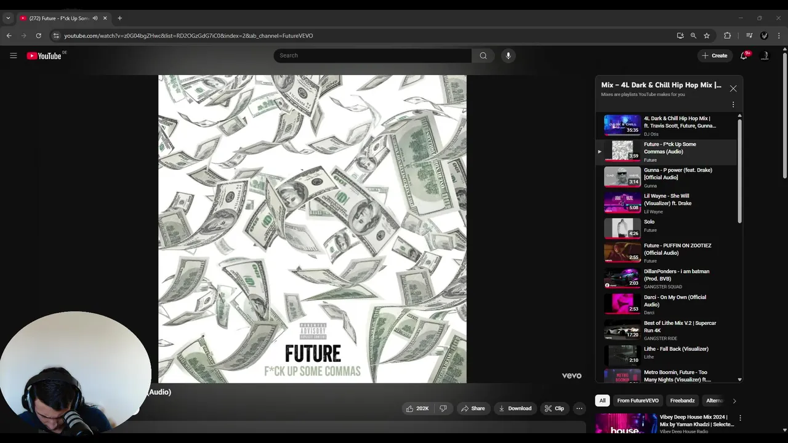
Task: Click the 202K like count
Action: 422,409
